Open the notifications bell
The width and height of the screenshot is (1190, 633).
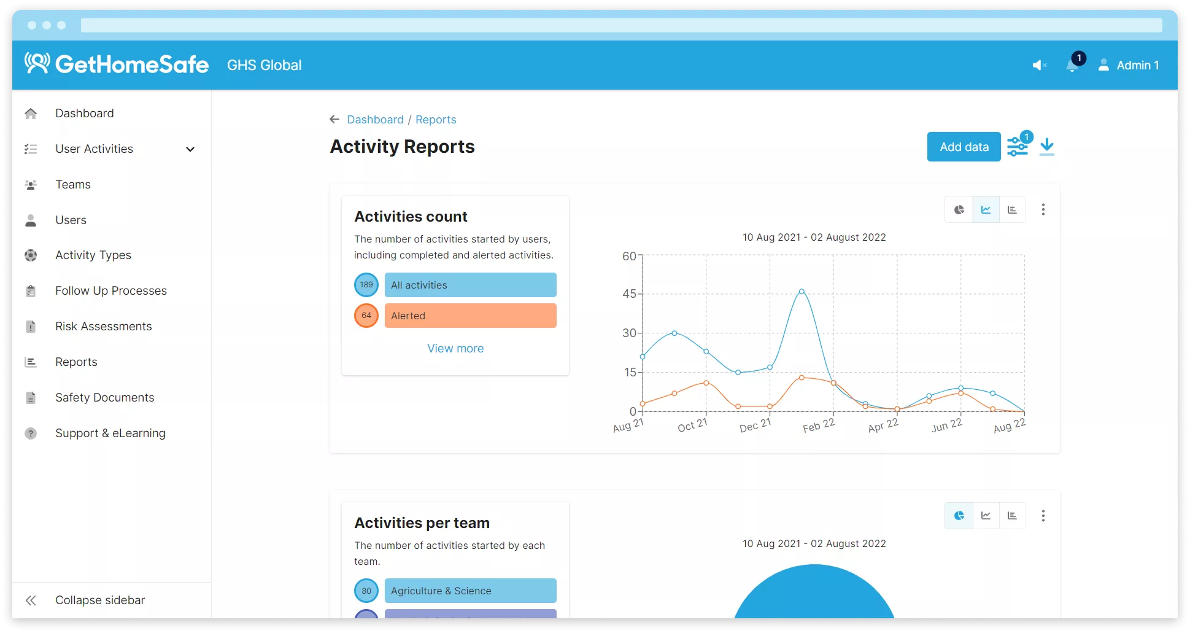pyautogui.click(x=1073, y=65)
